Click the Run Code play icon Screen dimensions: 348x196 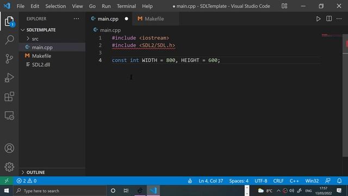click(x=318, y=19)
